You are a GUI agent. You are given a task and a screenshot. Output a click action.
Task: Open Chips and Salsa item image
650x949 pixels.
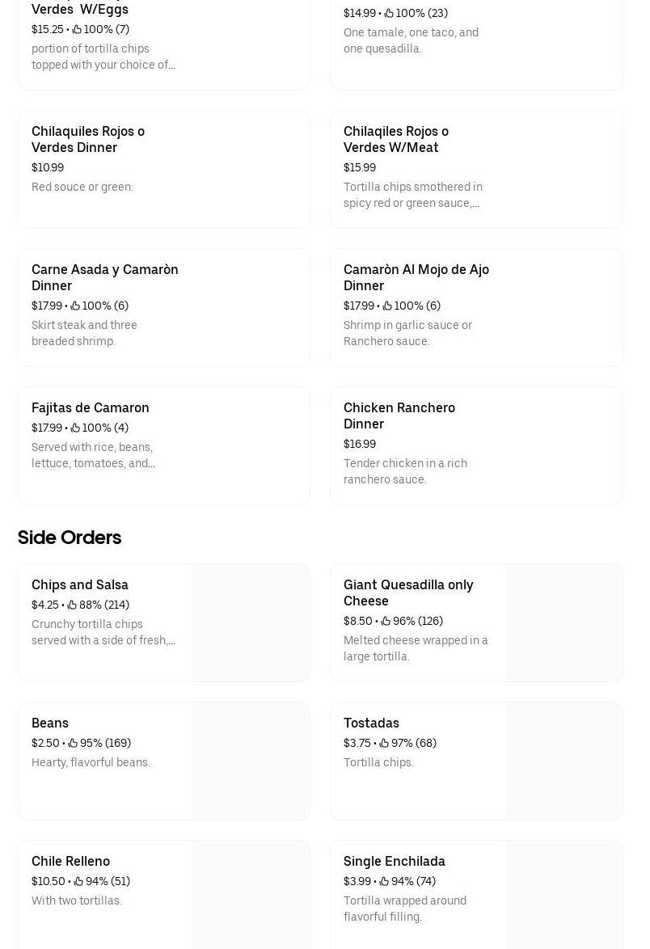tap(251, 622)
